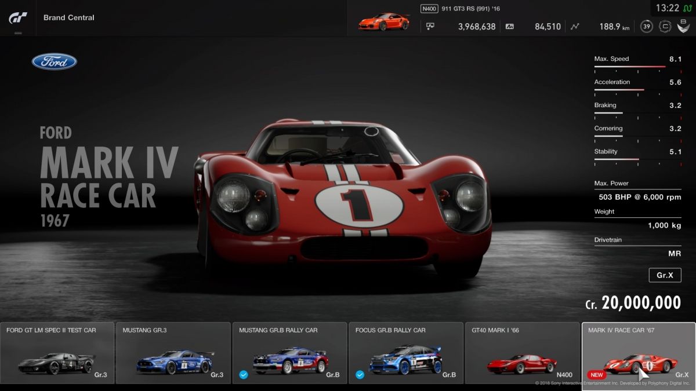Select the GT40 Mark I '66 card
This screenshot has height=391, width=696.
(x=521, y=353)
